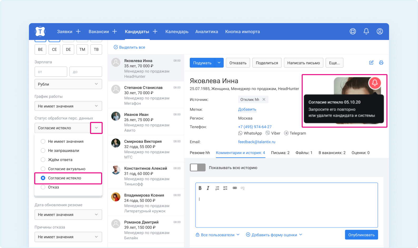Image resolution: width=418 pixels, height=248 pixels.
Task: Select the Отказ radio option
Action: click(x=43, y=187)
